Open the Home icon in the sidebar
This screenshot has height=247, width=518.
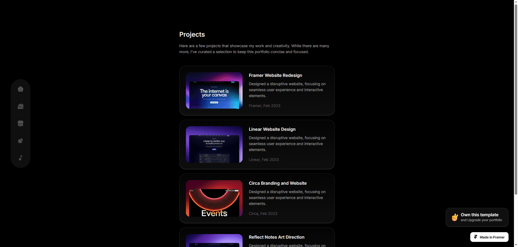point(21,89)
